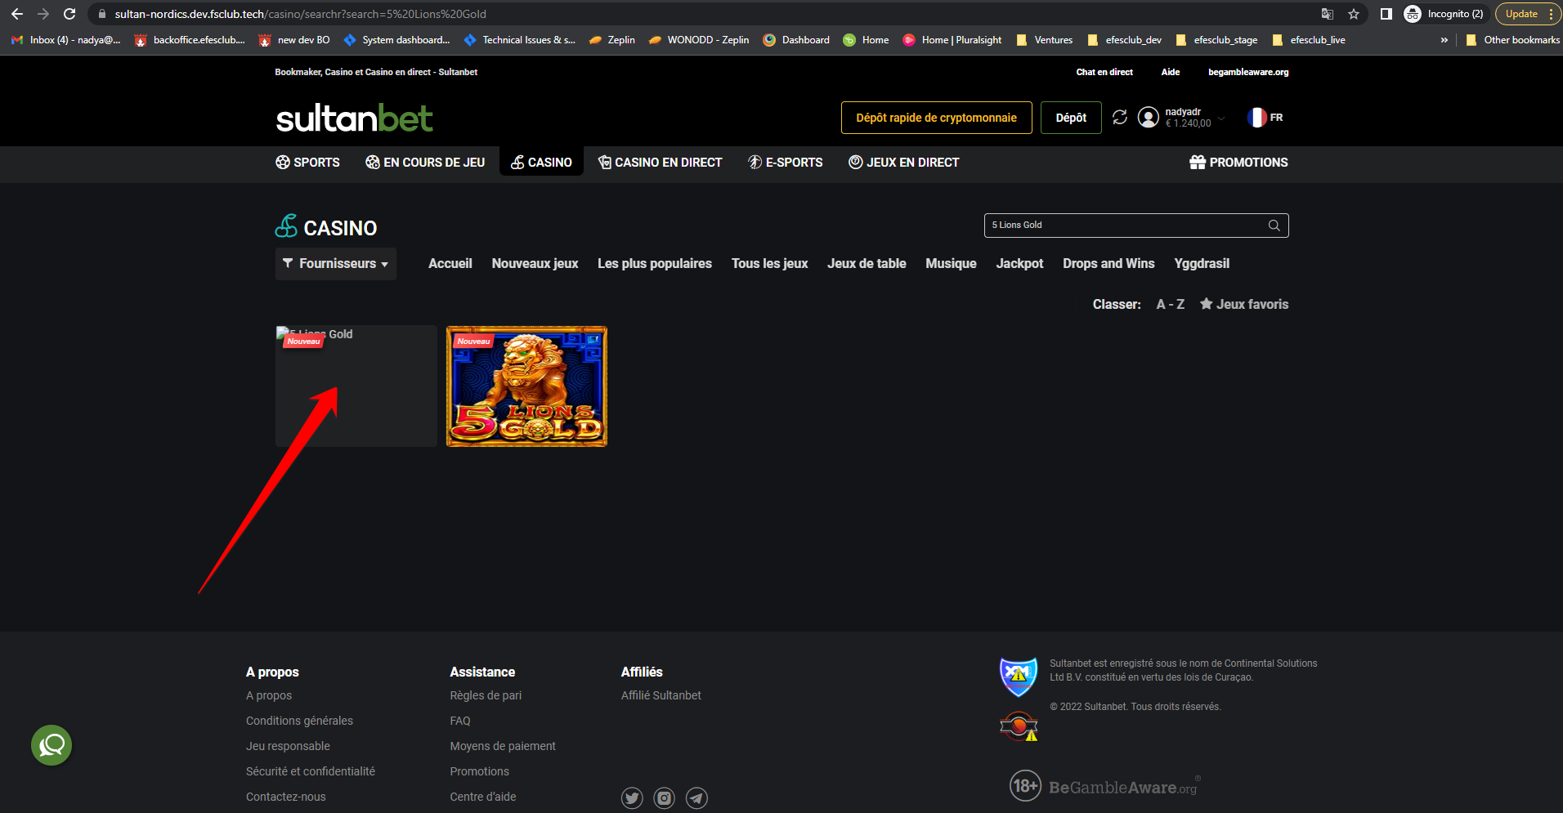Select Les plus populaires category
Image resolution: width=1563 pixels, height=813 pixels.
point(655,264)
